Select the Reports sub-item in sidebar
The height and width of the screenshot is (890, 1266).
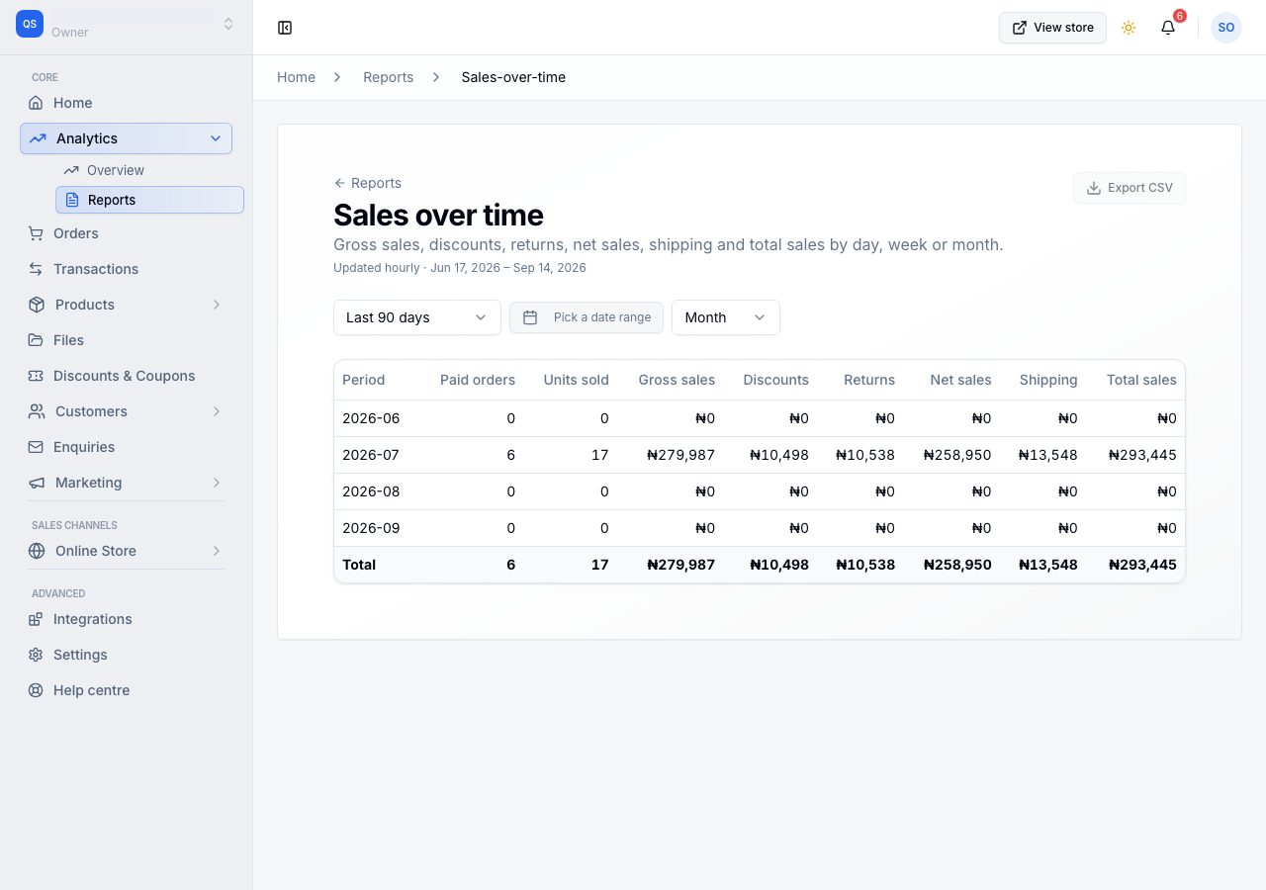[149, 200]
